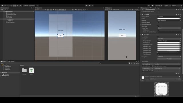Click the Normal Color swatch
The image size is (183, 103).
click(168, 43)
